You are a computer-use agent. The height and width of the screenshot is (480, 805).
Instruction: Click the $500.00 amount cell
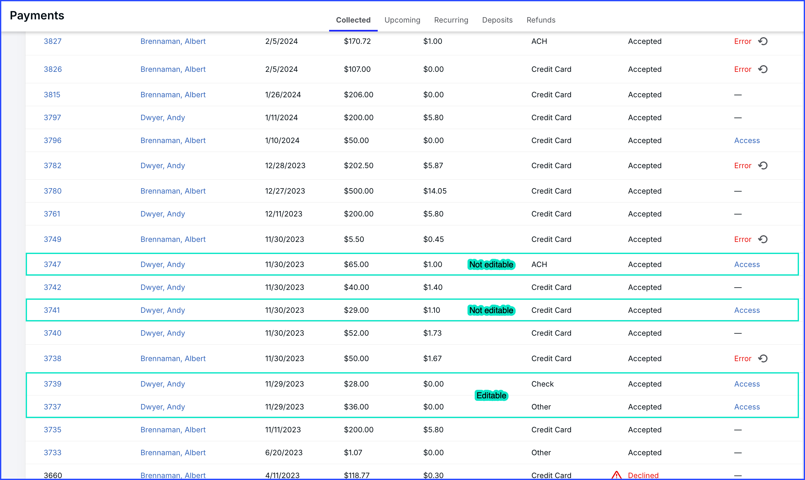359,191
